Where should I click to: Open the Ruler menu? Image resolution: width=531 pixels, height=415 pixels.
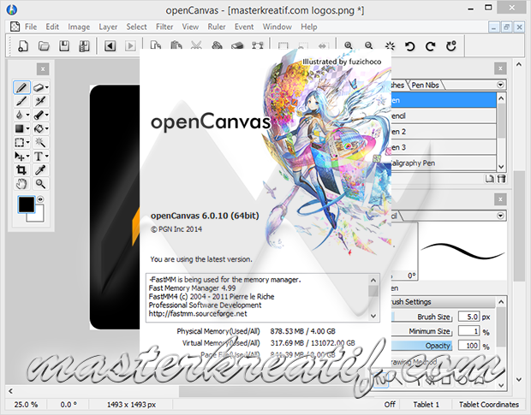click(x=217, y=27)
